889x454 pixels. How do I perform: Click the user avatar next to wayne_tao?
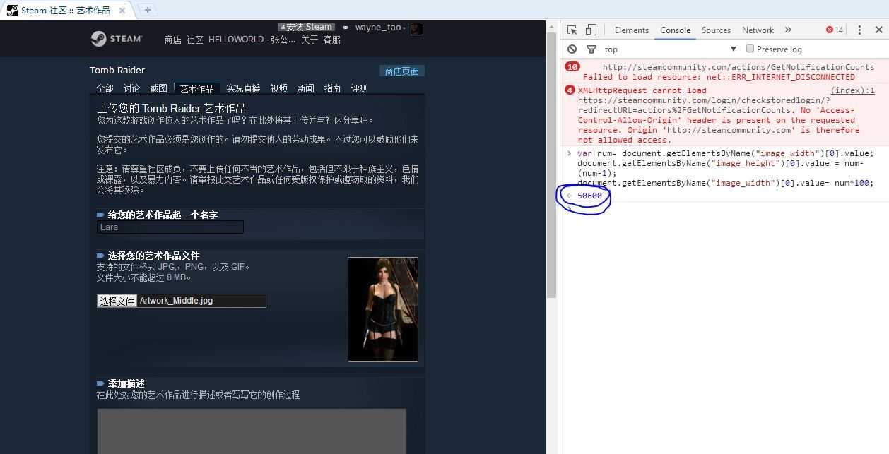417,28
